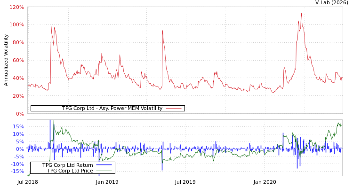Image resolution: width=353 pixels, height=188 pixels.
Task: Click the 80% label on volatility axis
Action: coord(18,42)
